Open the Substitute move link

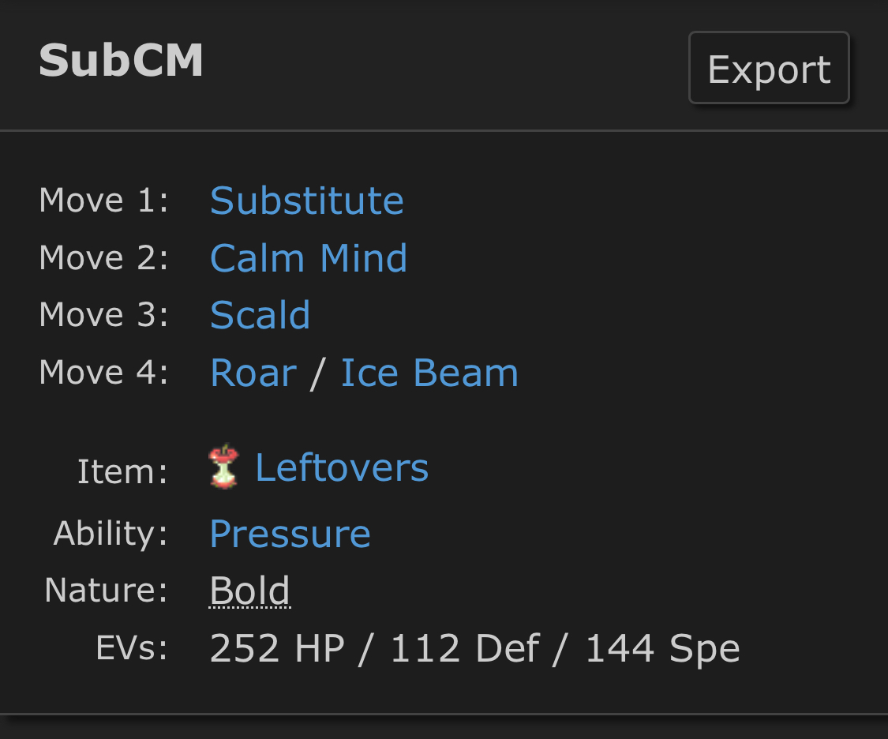306,201
